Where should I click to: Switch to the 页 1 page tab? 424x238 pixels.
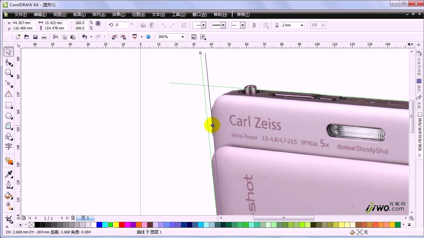pos(85,218)
